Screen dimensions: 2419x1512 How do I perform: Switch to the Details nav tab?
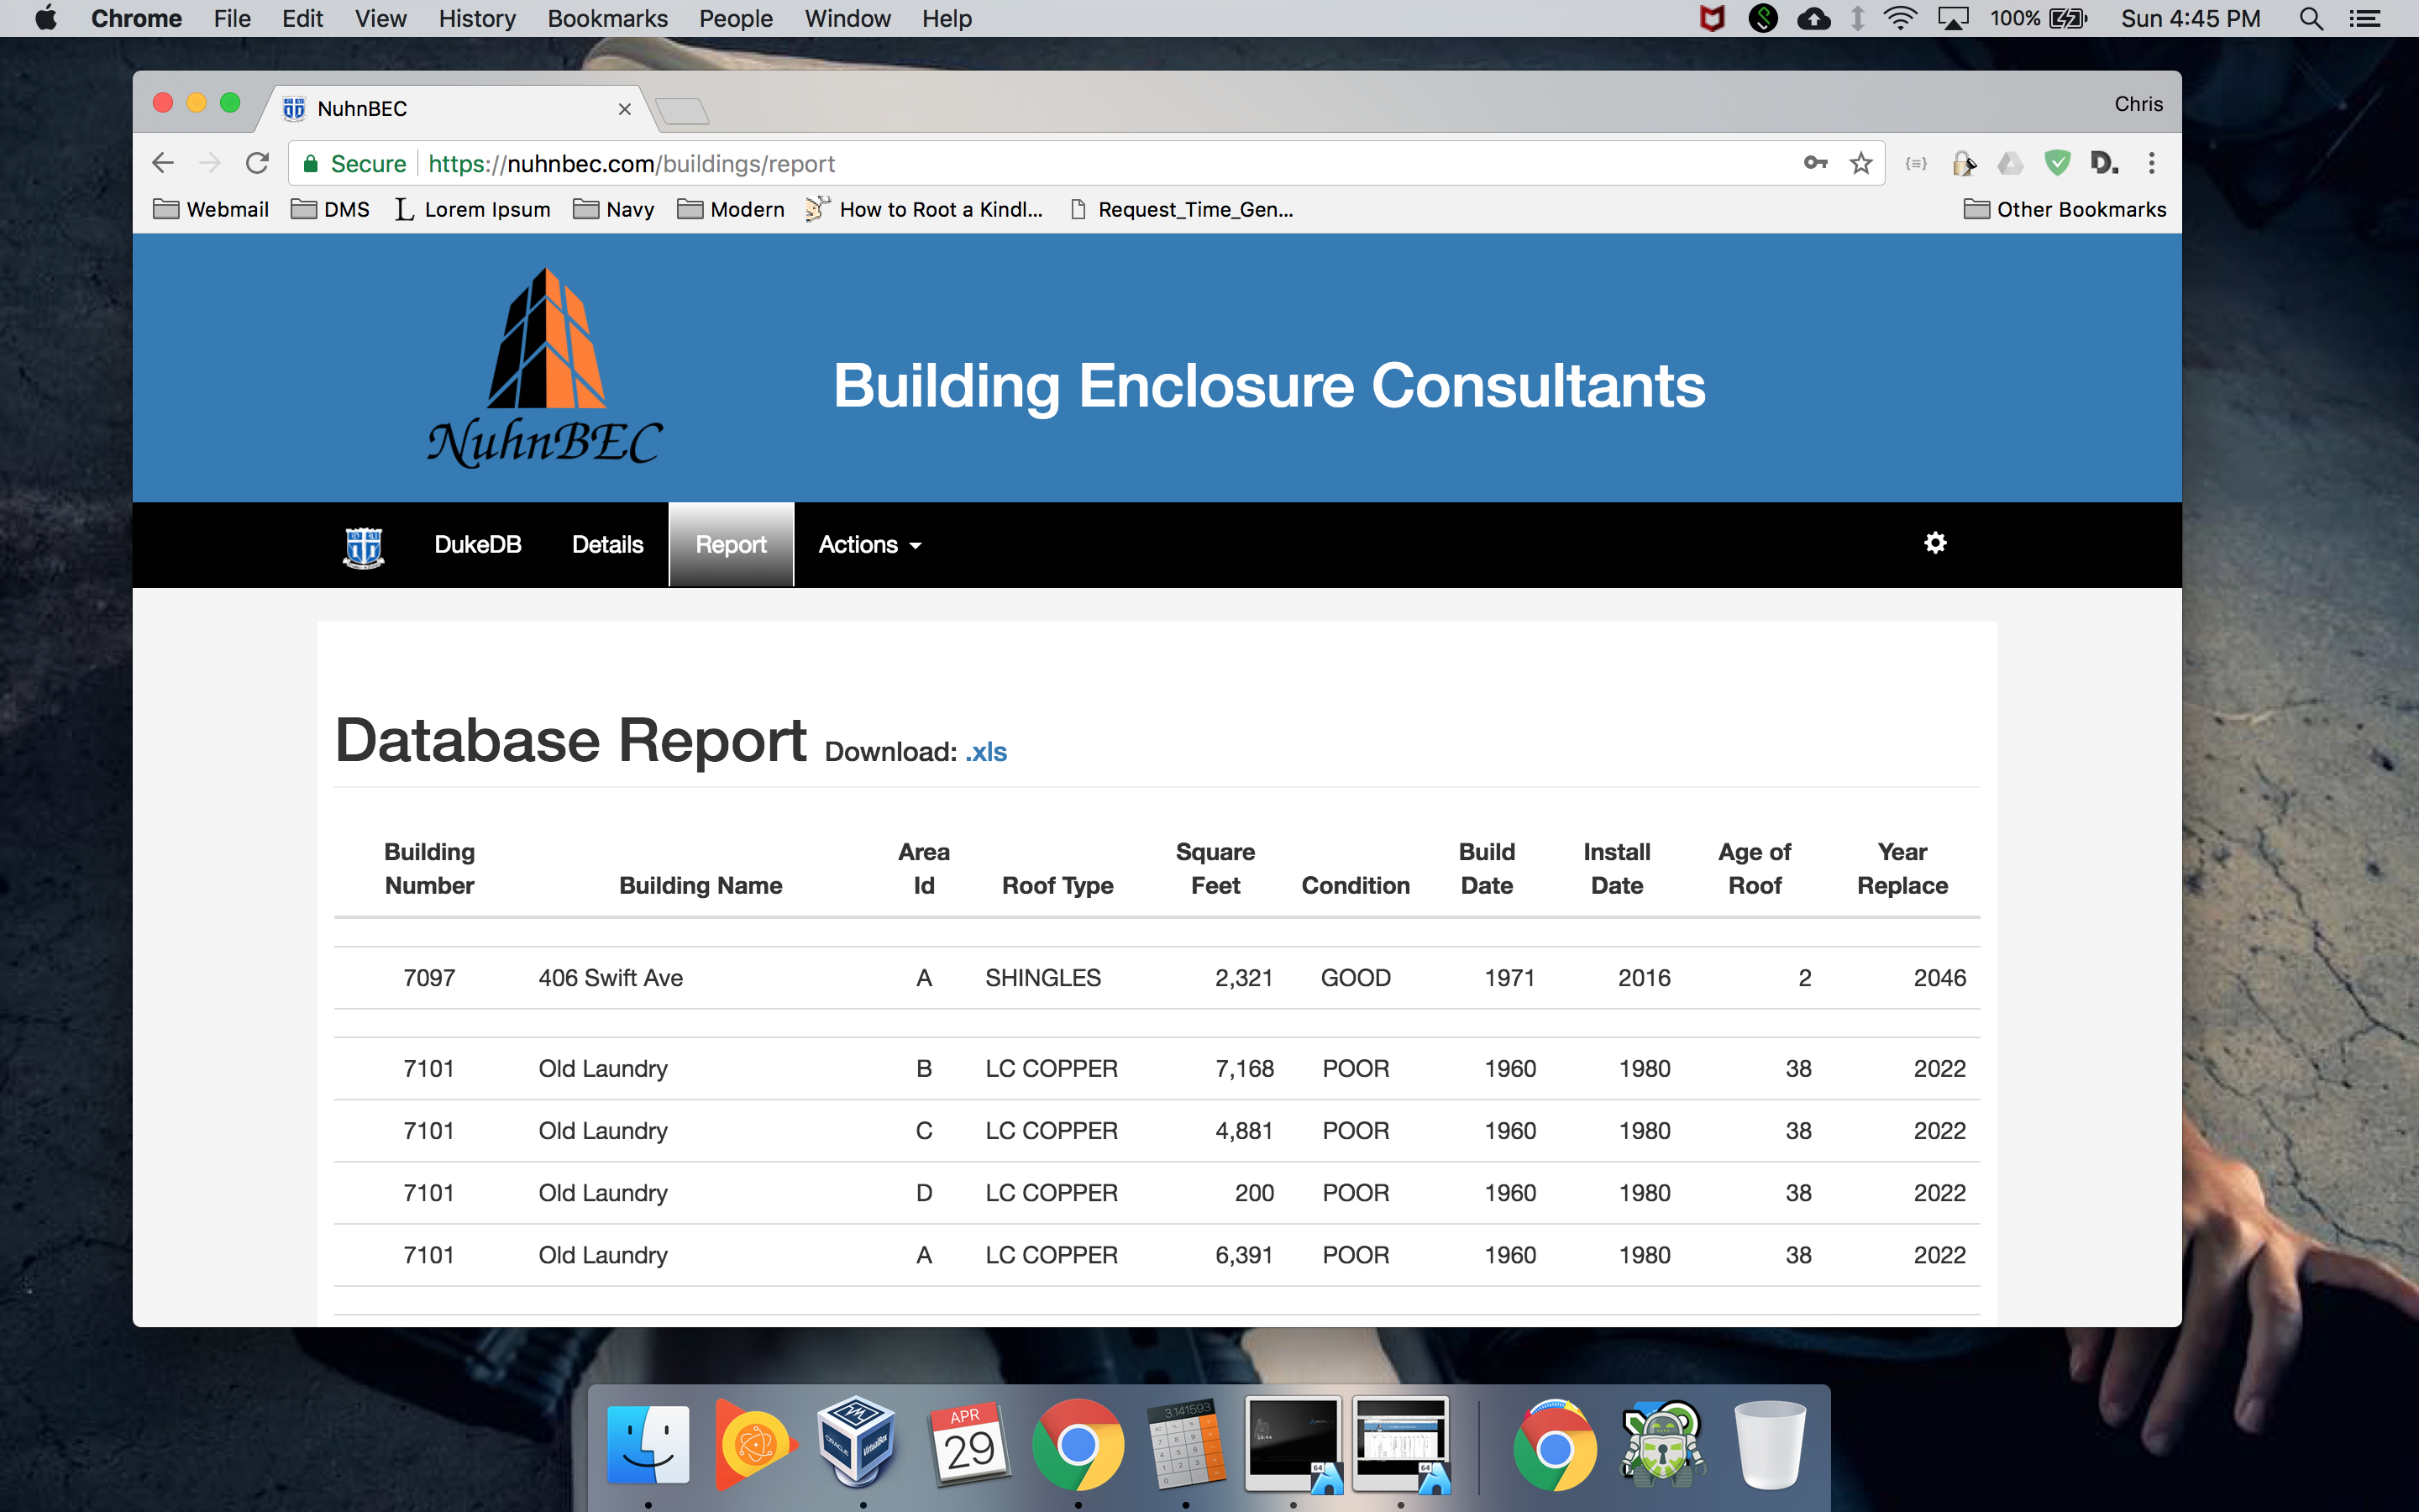[606, 545]
